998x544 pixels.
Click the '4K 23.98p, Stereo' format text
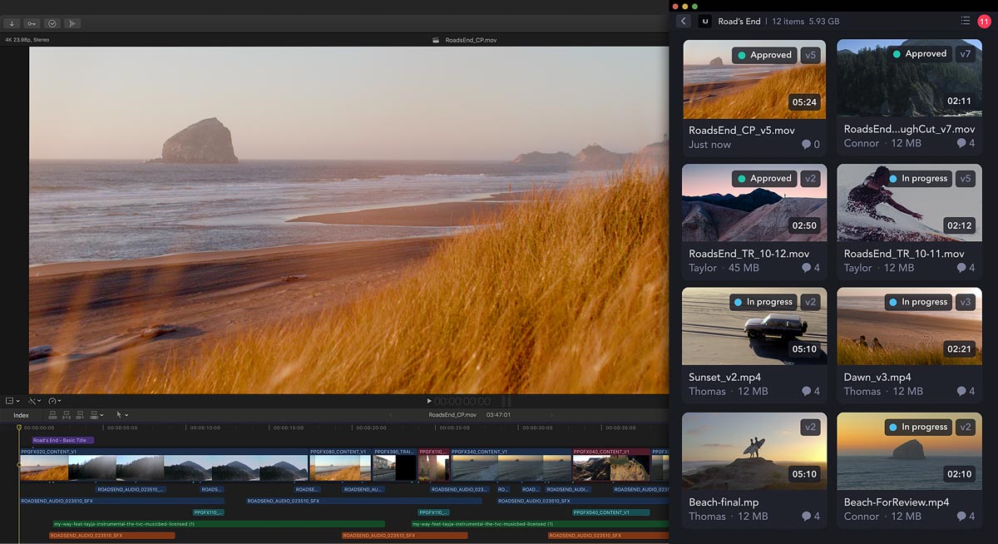pos(27,39)
